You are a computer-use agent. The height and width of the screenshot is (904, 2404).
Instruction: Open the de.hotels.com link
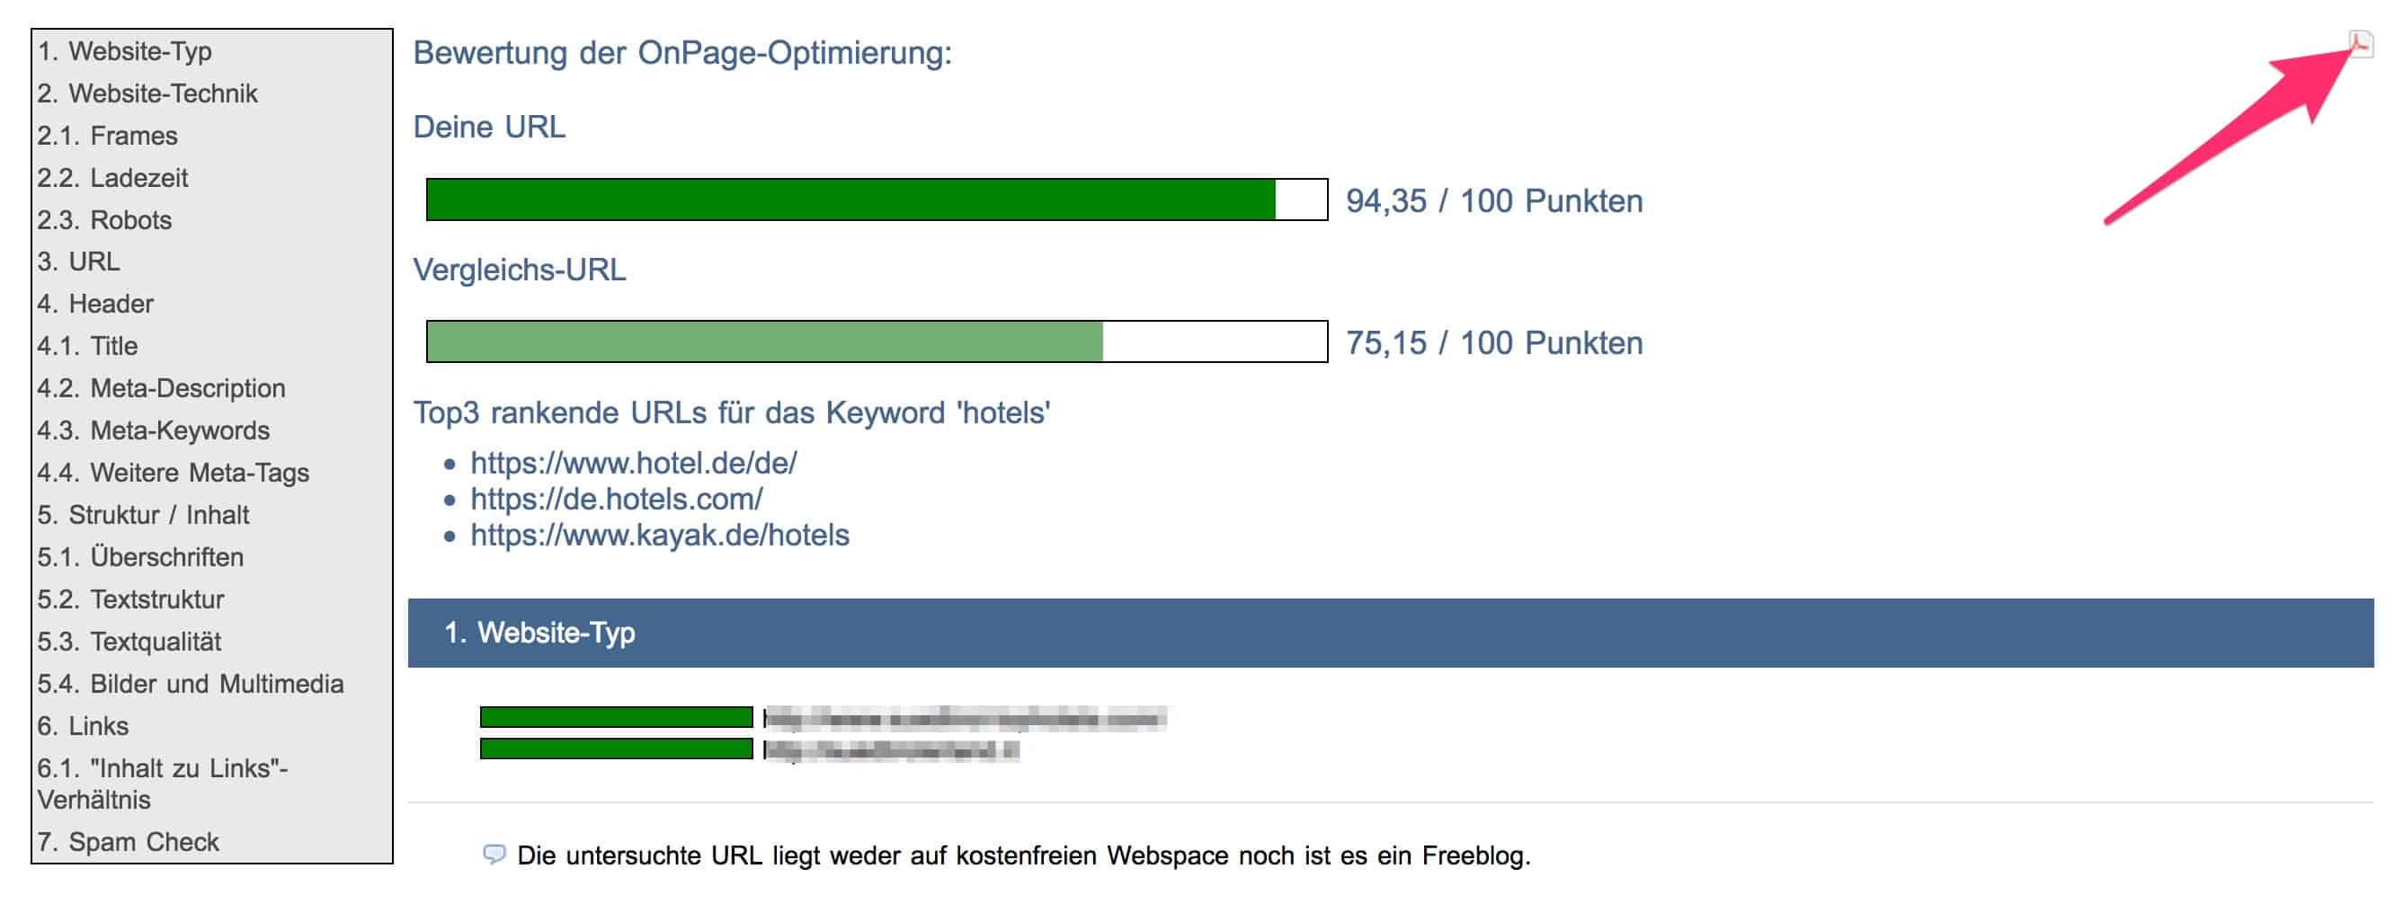[x=616, y=499]
